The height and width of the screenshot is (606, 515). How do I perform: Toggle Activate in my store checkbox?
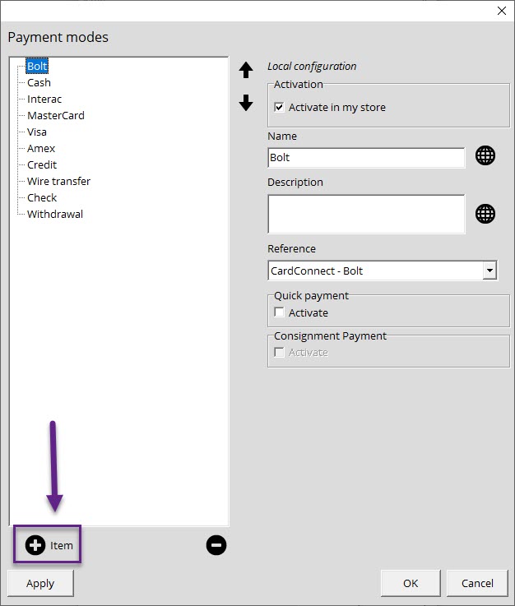(279, 107)
